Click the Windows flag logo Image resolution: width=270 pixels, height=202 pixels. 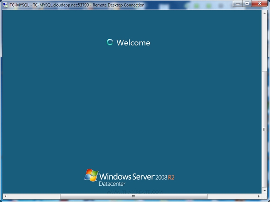pyautogui.click(x=91, y=175)
